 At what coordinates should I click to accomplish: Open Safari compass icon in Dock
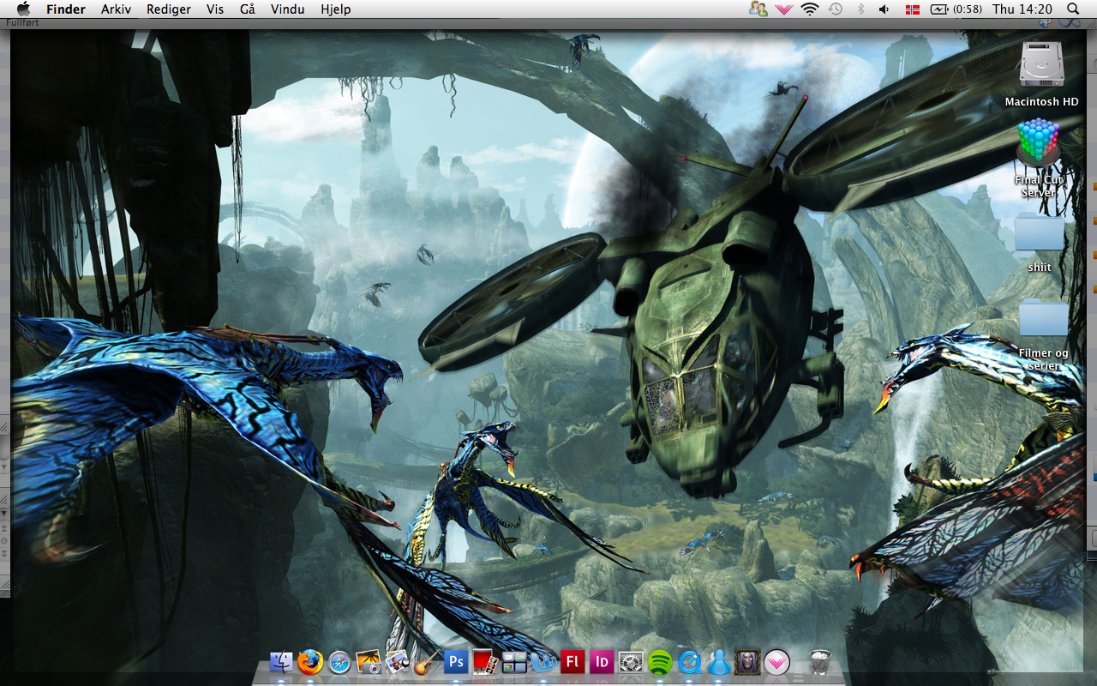[339, 662]
